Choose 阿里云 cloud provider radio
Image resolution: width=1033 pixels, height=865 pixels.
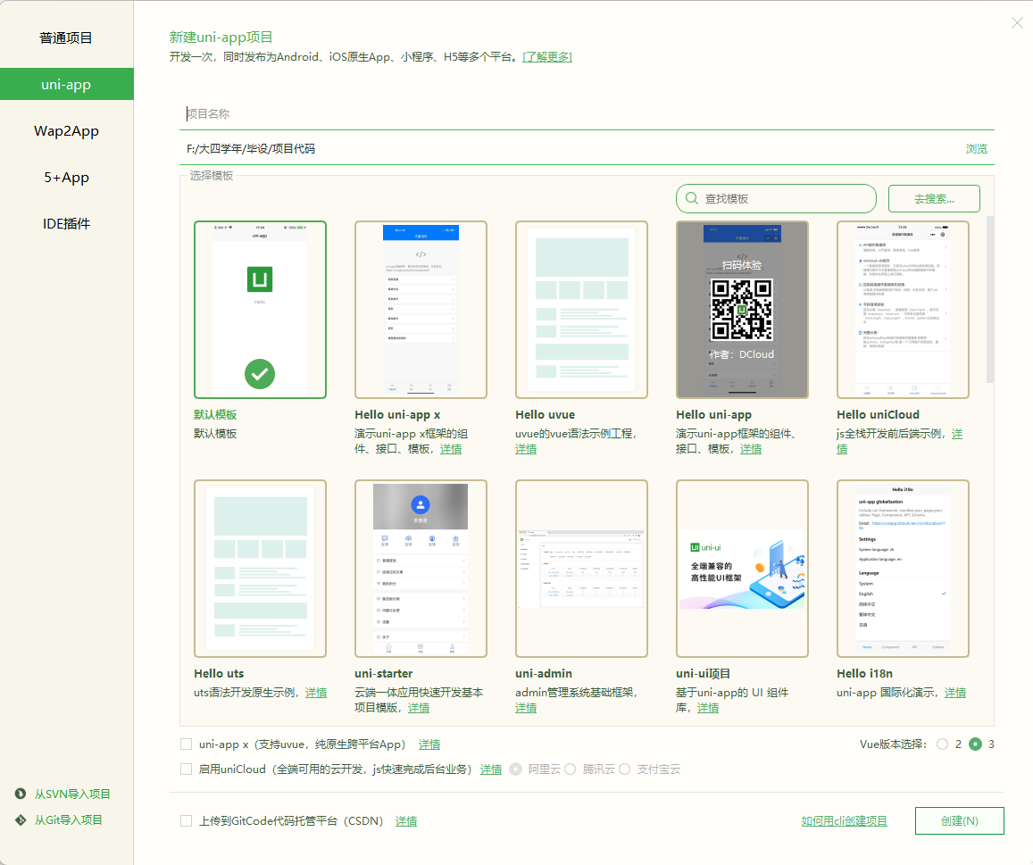pos(516,769)
